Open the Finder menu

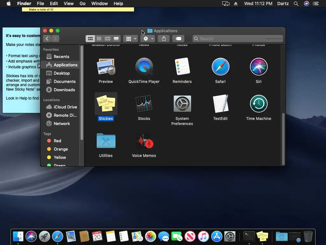24,4
